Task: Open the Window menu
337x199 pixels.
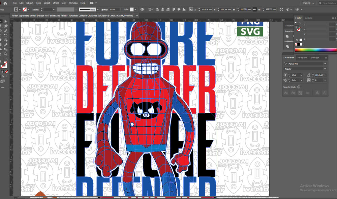Action: coord(73,3)
